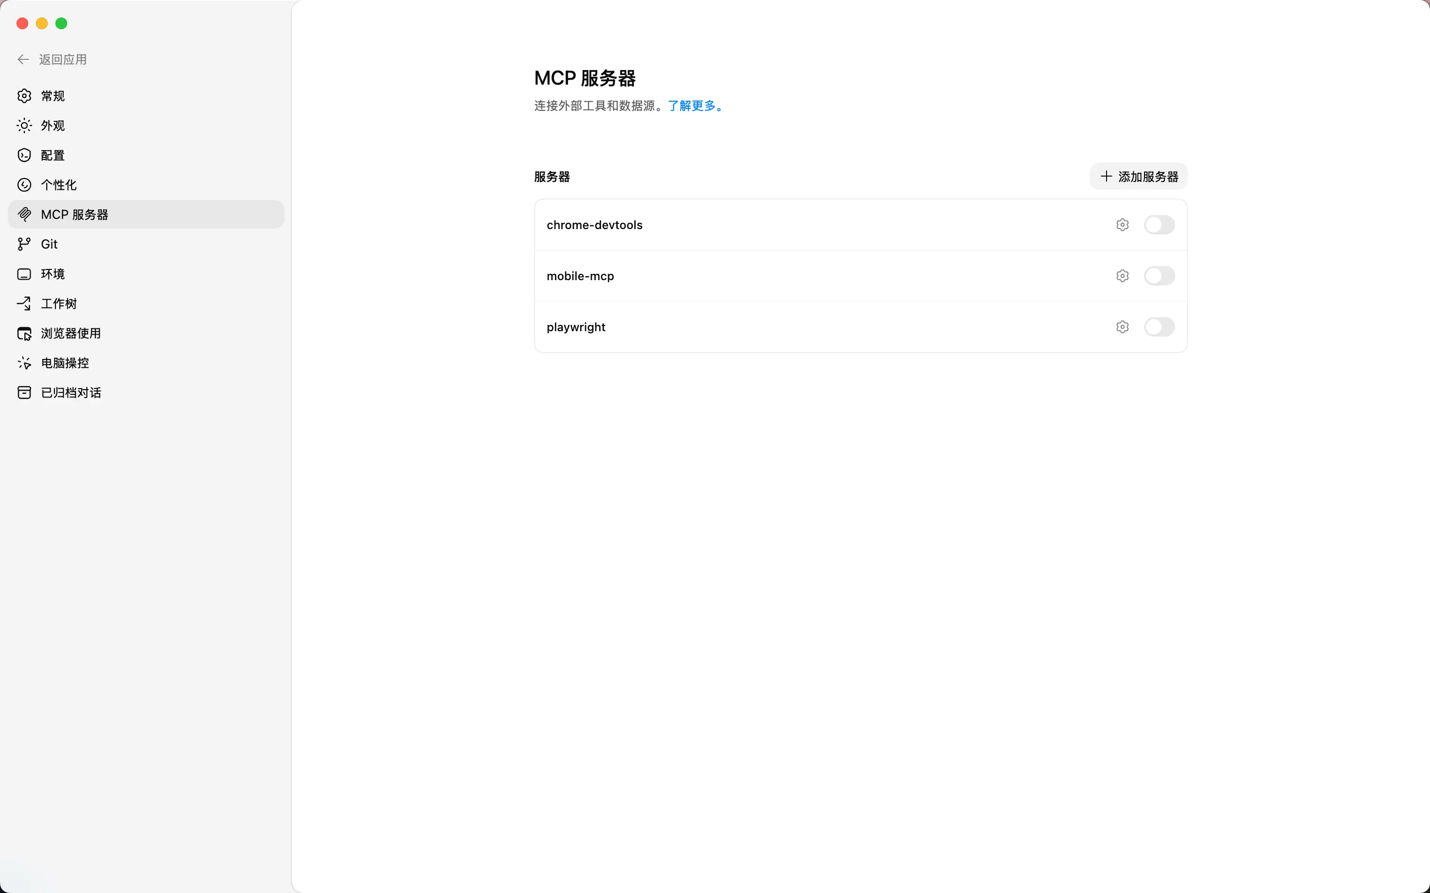Open the 环境 settings page

coord(53,274)
